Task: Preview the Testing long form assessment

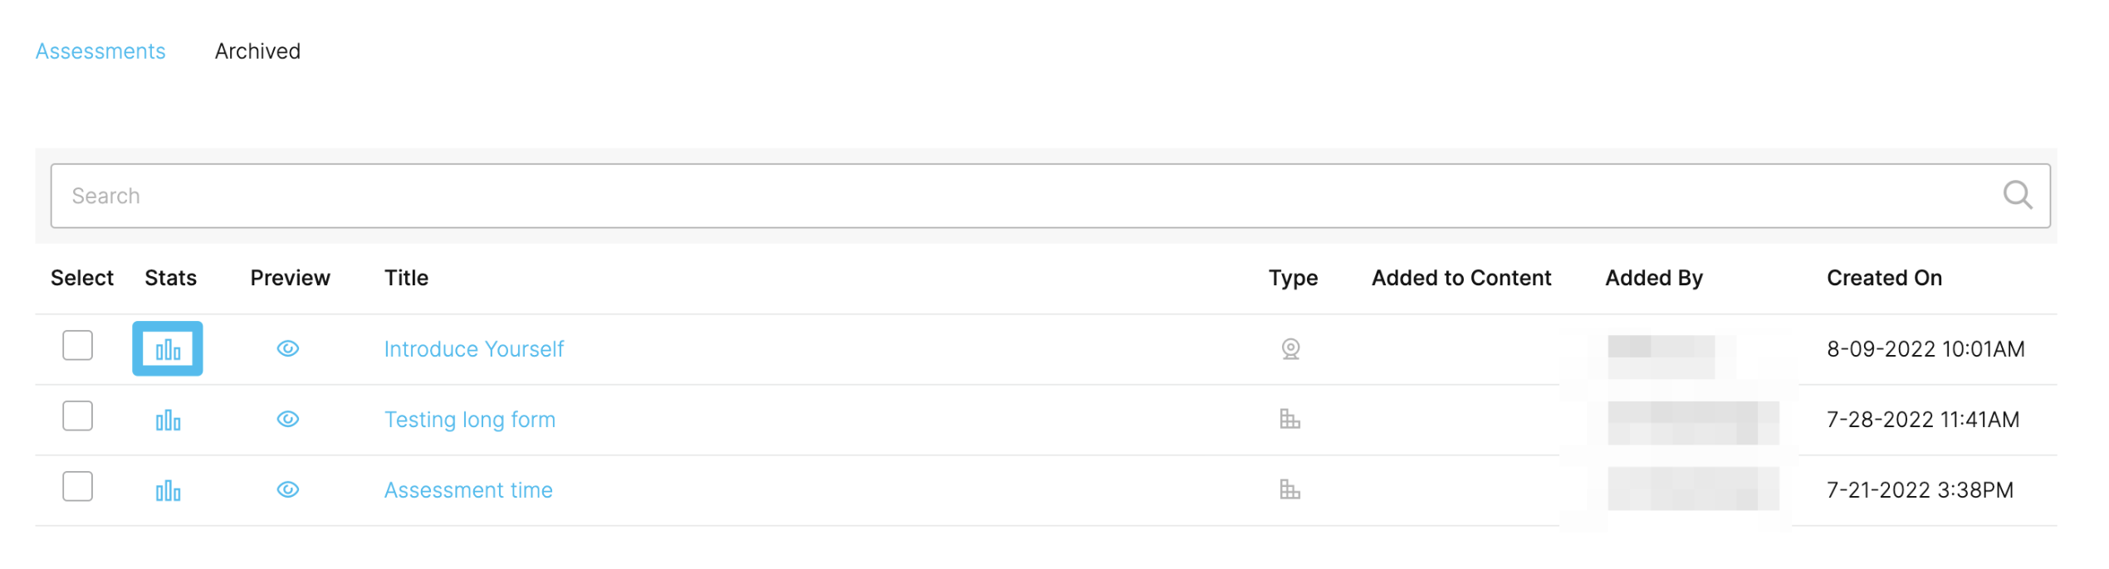Action: click(x=288, y=419)
